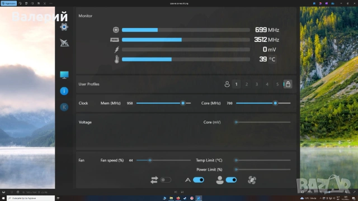Select user profile 2
The image size is (358, 201).
click(247, 84)
